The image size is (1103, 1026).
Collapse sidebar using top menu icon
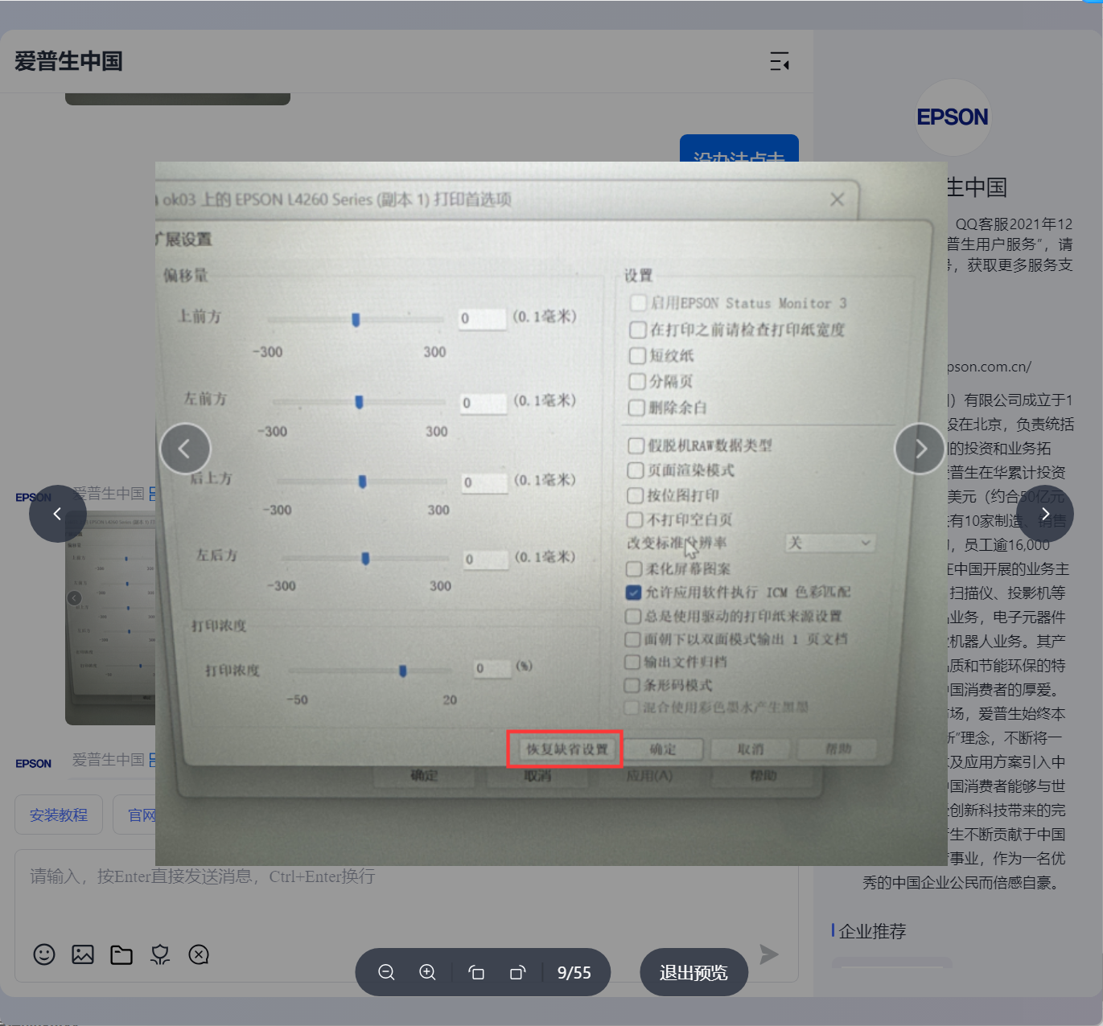pyautogui.click(x=780, y=61)
